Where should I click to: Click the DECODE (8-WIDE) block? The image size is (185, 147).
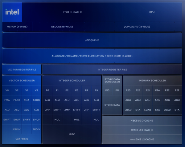click(x=62, y=27)
